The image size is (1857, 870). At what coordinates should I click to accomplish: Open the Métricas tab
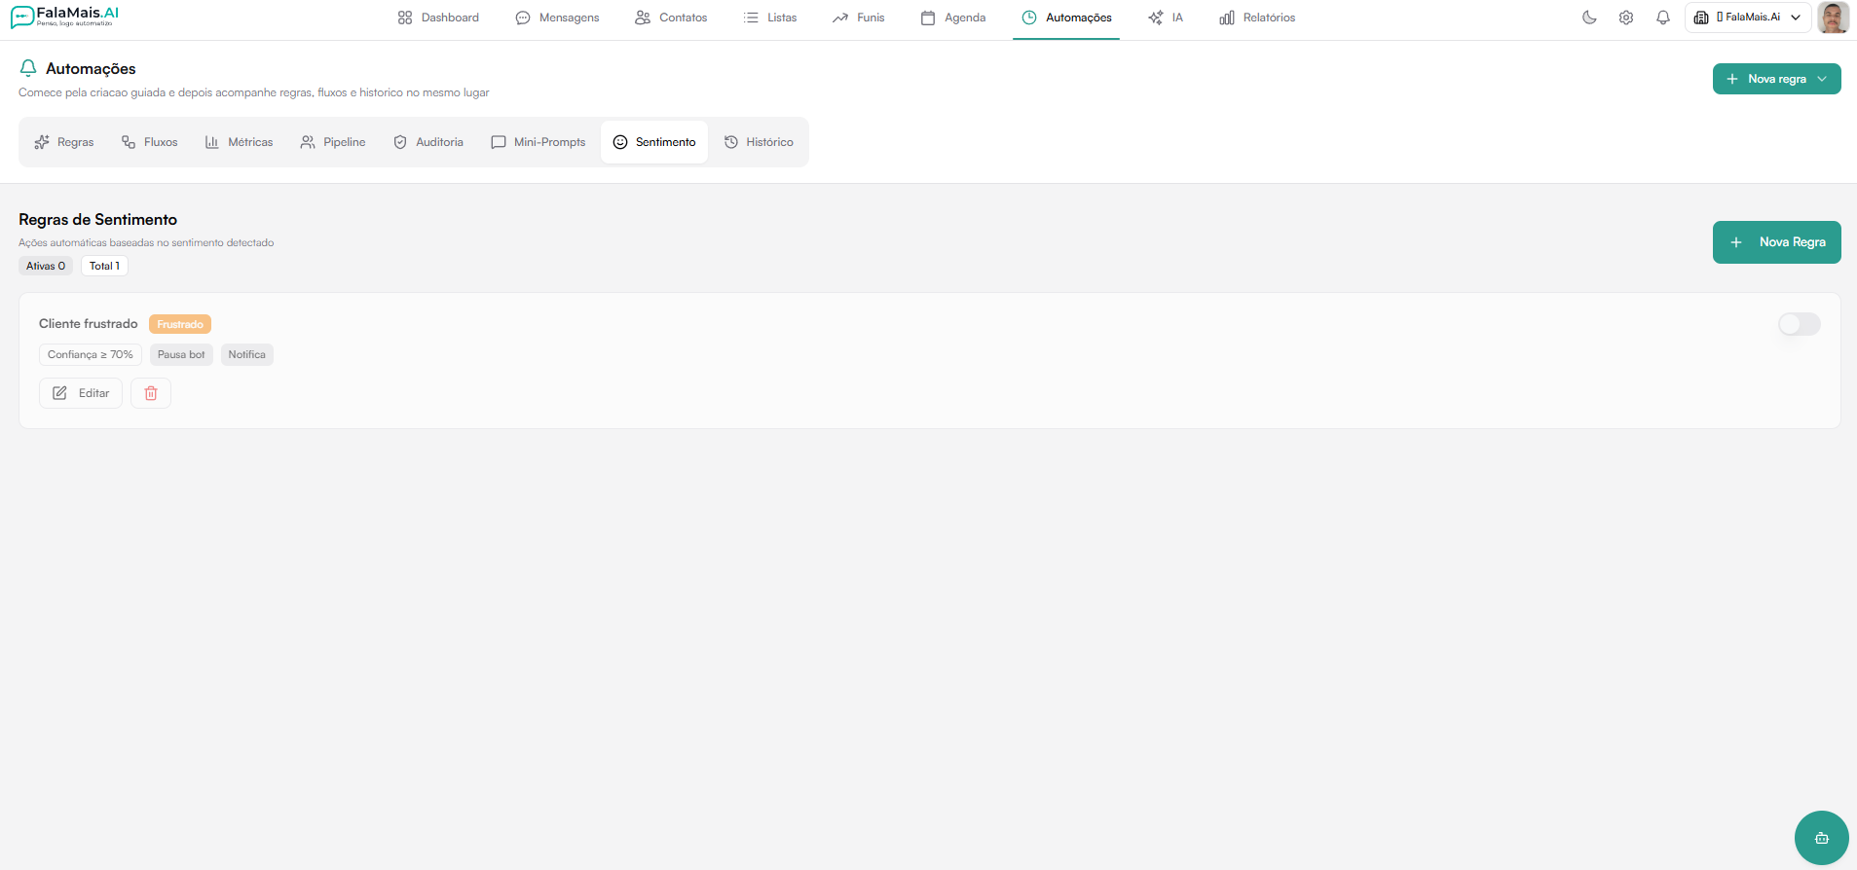pyautogui.click(x=240, y=142)
